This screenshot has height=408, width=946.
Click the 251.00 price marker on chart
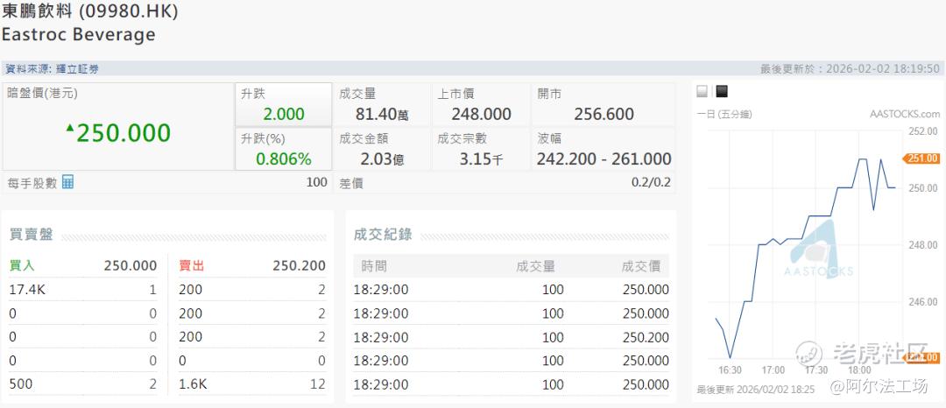(921, 158)
